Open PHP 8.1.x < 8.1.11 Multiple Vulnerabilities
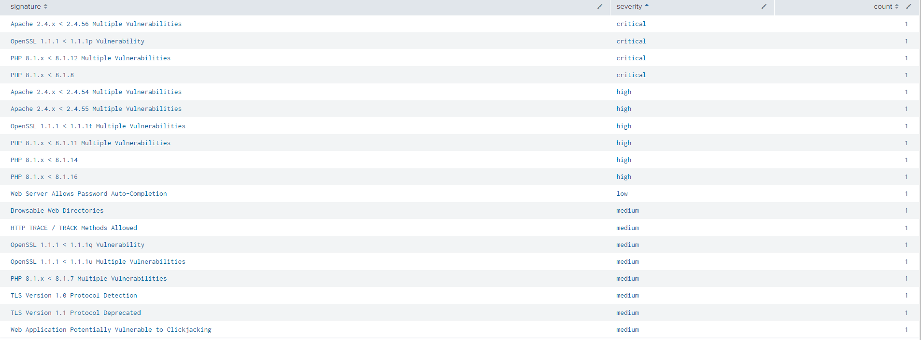Viewport: 921px width, 340px height. [90, 143]
